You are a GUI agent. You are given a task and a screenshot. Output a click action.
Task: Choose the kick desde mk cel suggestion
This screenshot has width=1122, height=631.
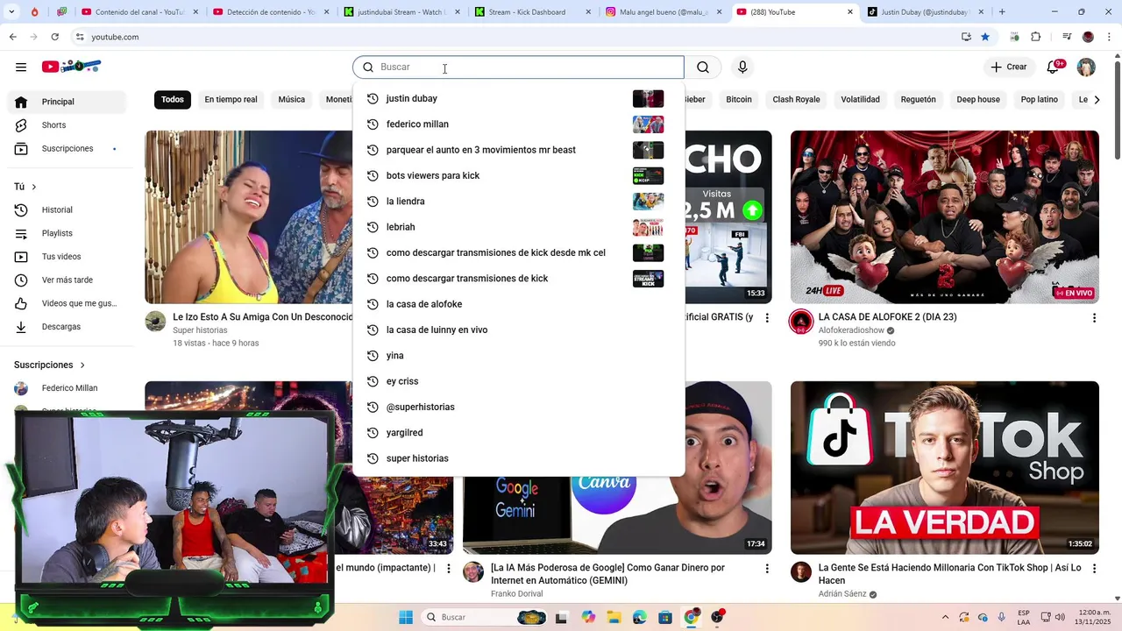pyautogui.click(x=518, y=253)
